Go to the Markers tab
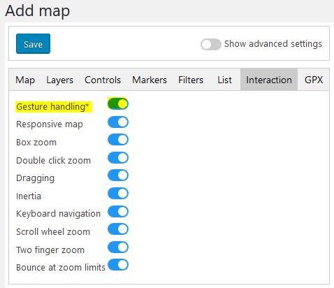Screen dimensions: 334x288 tap(150, 80)
